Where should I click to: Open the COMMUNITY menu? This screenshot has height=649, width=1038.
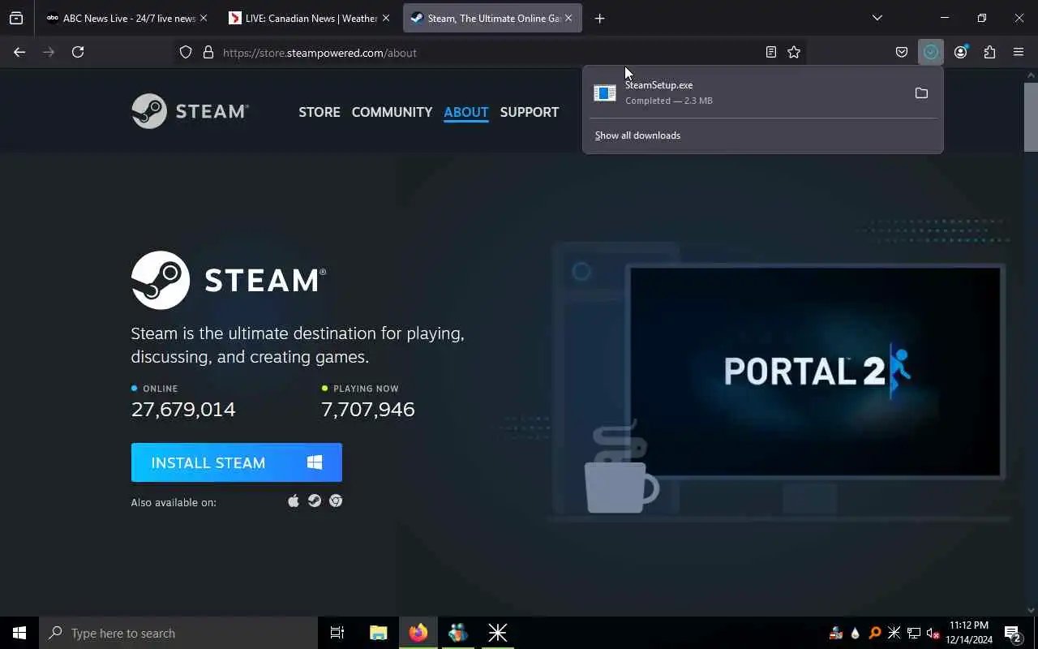pos(392,112)
